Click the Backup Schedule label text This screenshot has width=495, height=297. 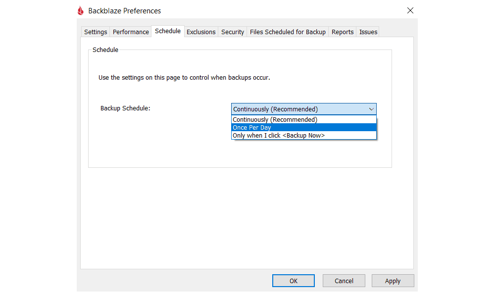tap(125, 108)
